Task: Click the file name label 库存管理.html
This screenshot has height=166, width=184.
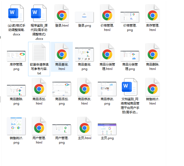Action: pos(153,28)
